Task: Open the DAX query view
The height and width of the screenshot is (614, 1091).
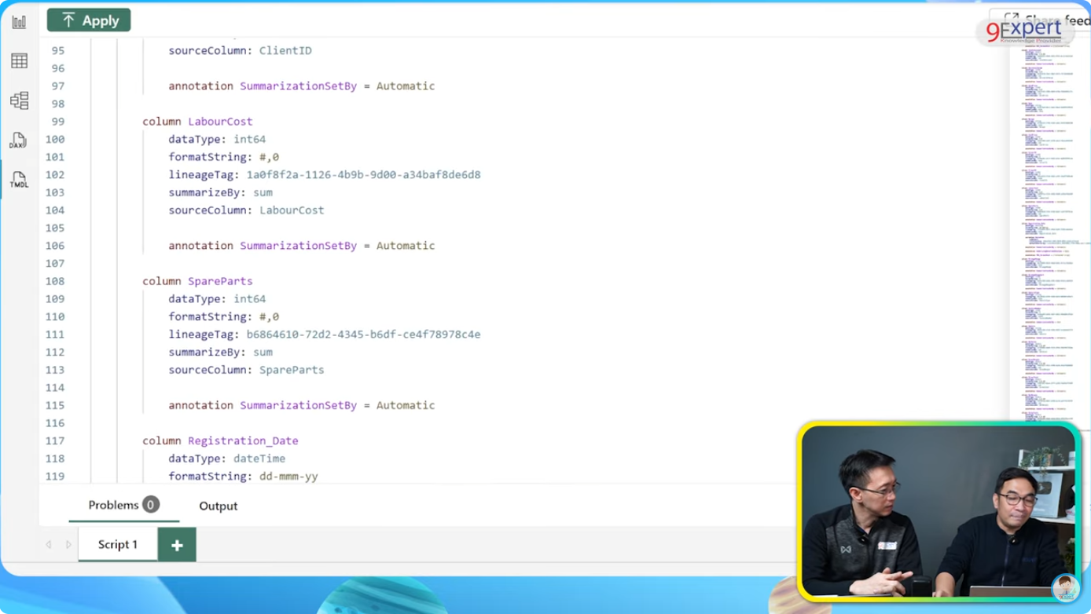Action: coord(19,141)
